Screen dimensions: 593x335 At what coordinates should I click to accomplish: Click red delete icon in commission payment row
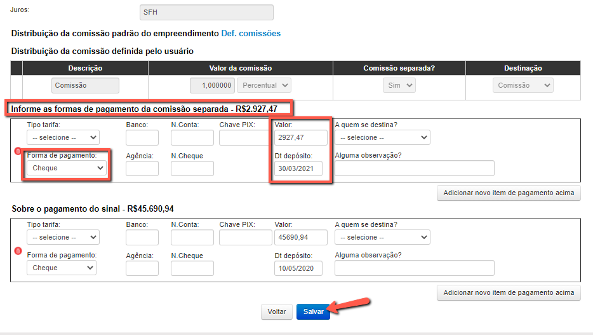[x=18, y=151]
